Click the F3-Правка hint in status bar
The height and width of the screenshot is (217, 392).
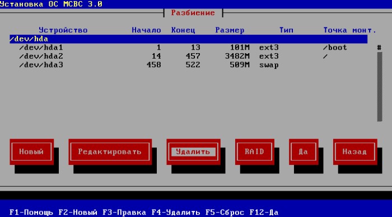click(124, 213)
